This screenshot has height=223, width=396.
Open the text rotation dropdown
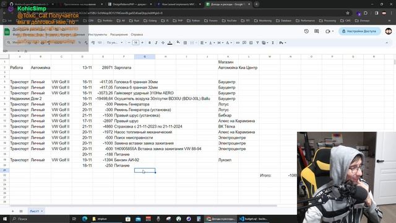point(228,43)
